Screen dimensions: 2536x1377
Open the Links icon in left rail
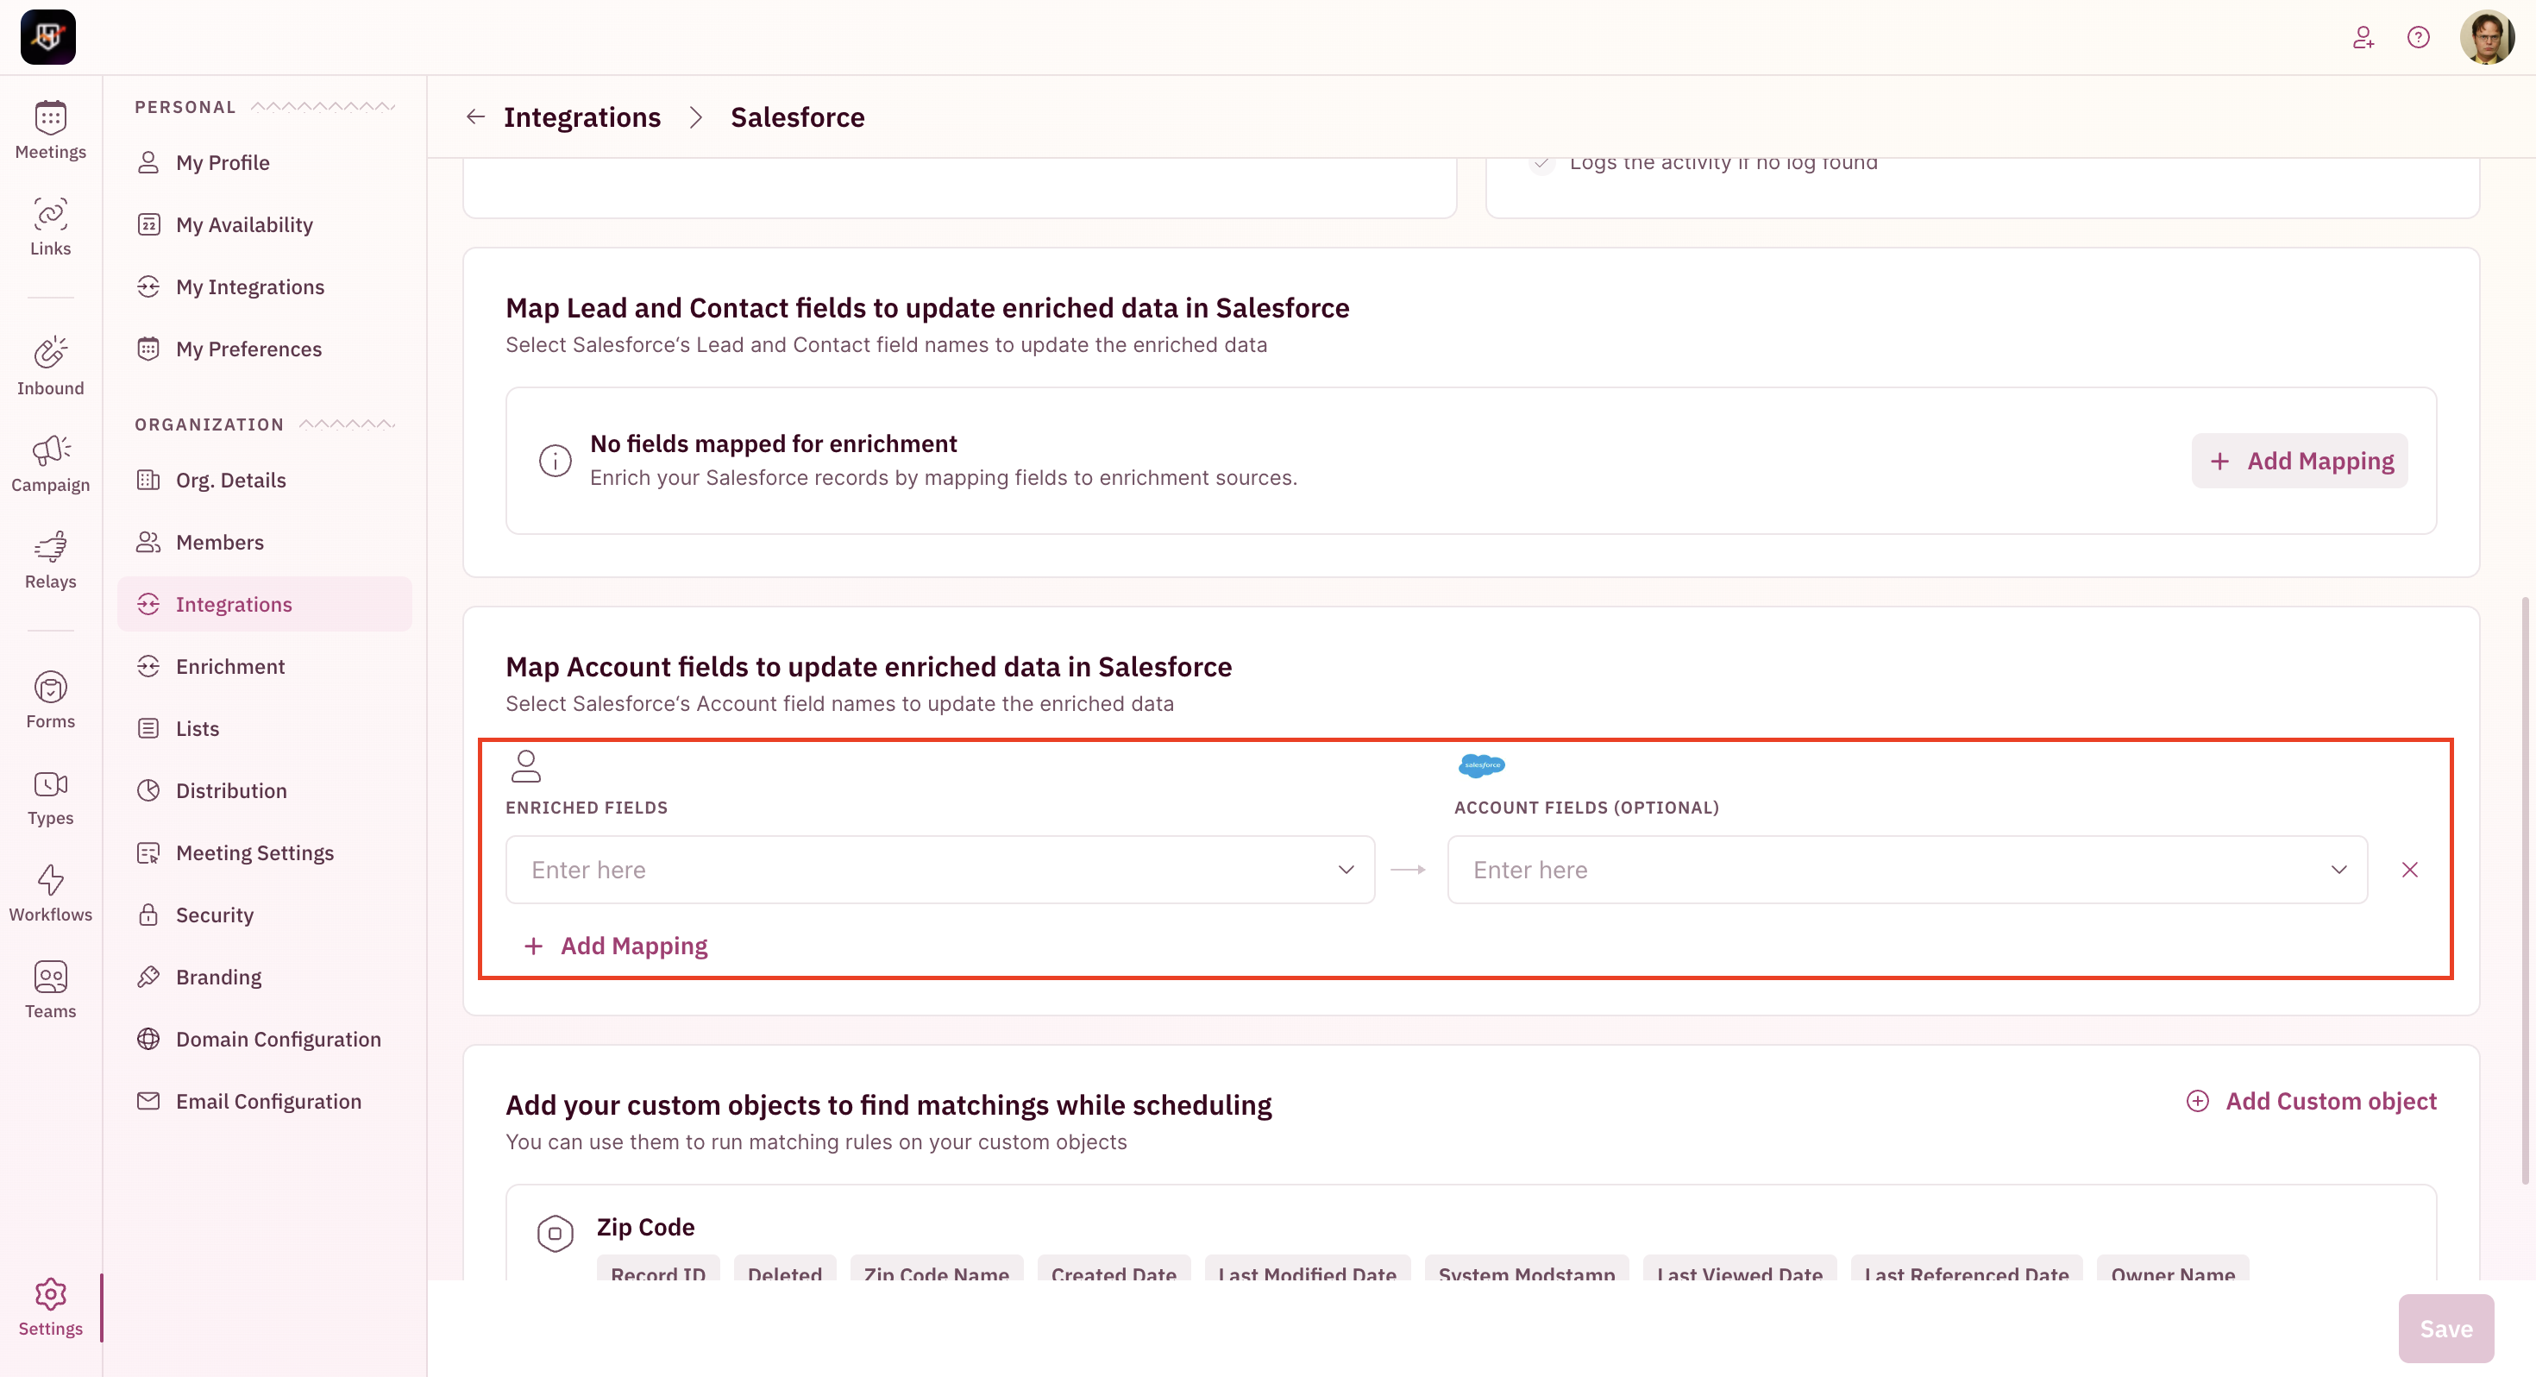pyautogui.click(x=50, y=227)
